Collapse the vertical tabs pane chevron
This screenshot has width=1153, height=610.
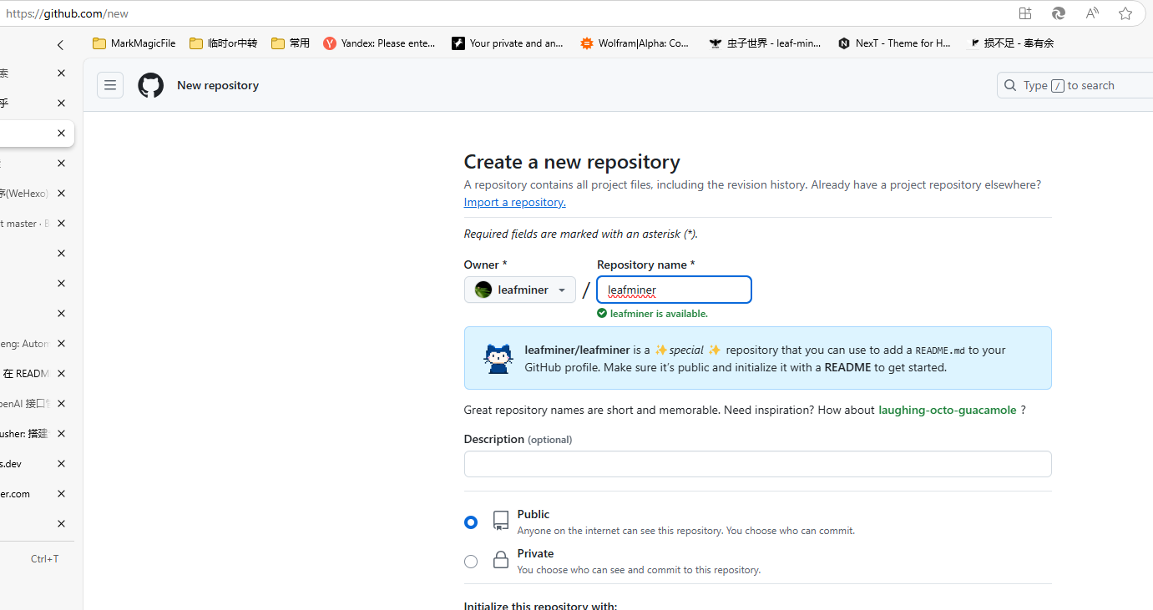pyautogui.click(x=60, y=45)
